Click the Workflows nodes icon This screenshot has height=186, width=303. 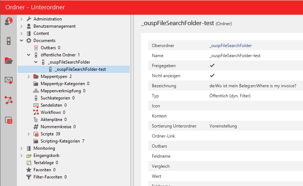[36, 112]
